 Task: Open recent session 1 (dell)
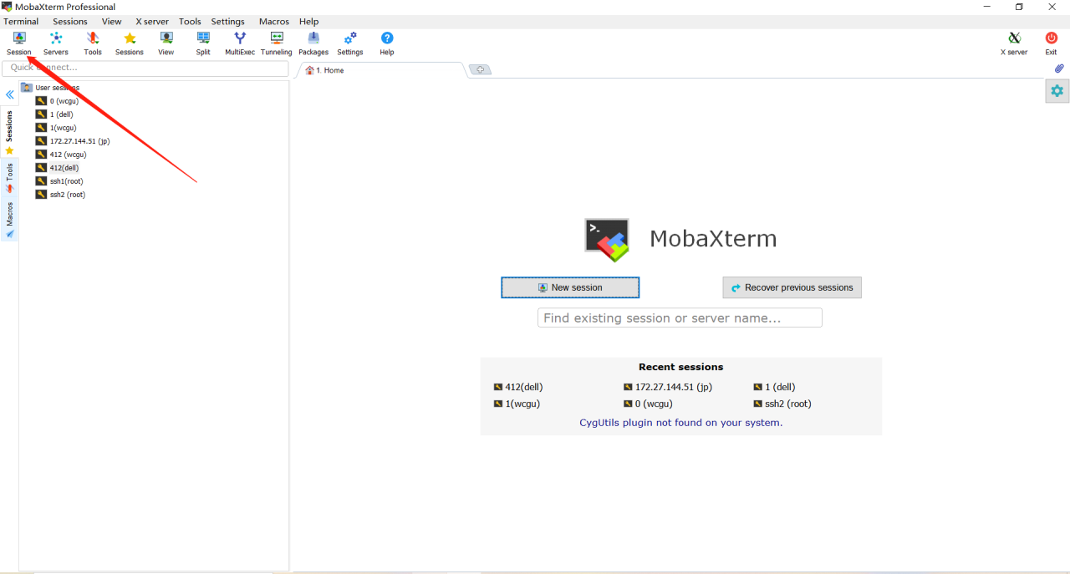coord(774,387)
